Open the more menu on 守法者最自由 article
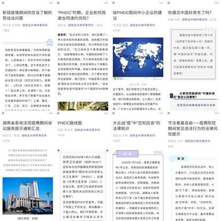The height and width of the screenshot is (221, 221). [217, 113]
